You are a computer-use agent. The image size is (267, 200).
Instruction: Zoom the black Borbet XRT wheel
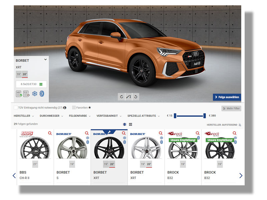click(124, 133)
